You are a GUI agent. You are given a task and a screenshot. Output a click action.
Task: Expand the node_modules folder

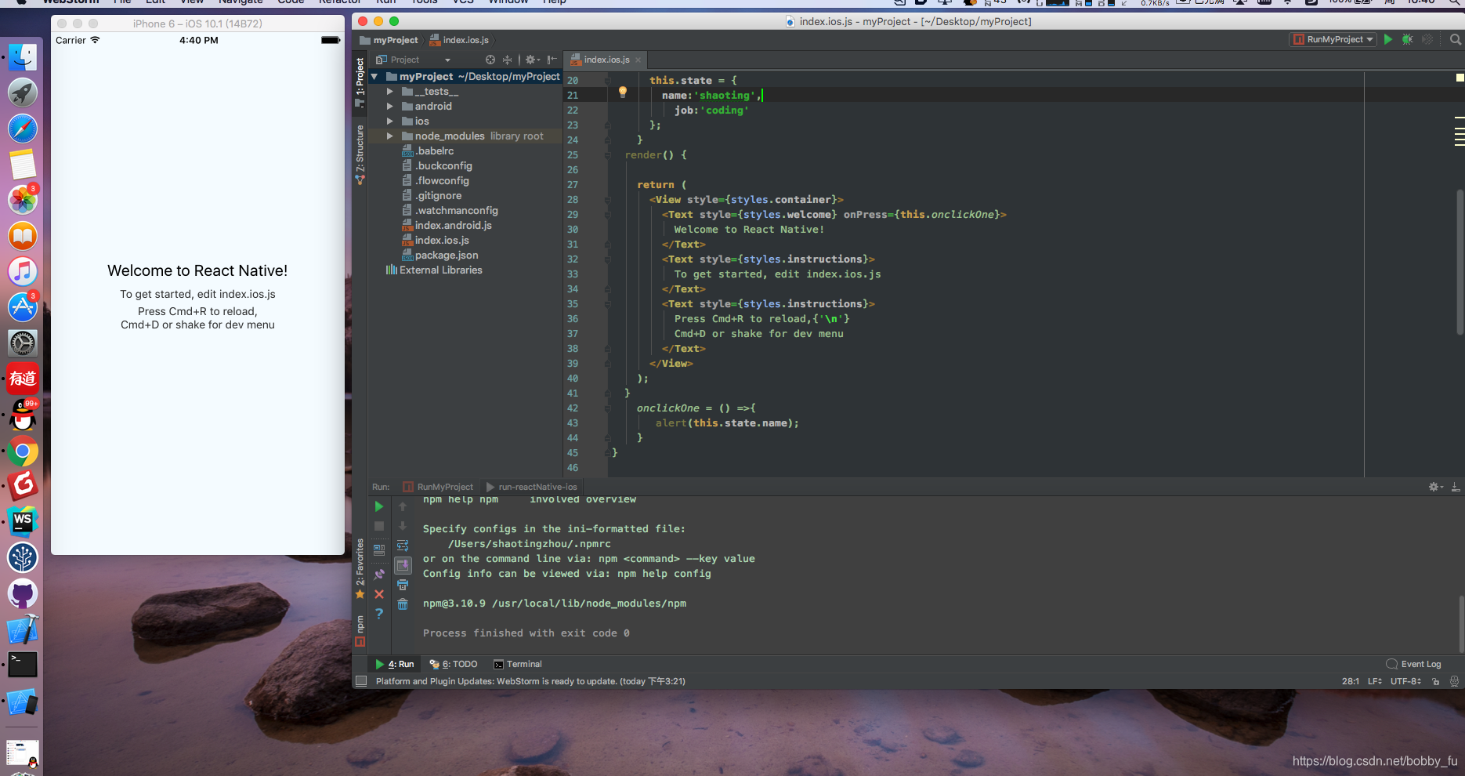(x=389, y=136)
